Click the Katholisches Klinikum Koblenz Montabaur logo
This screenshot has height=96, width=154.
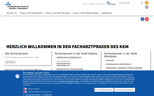tap(17, 5)
